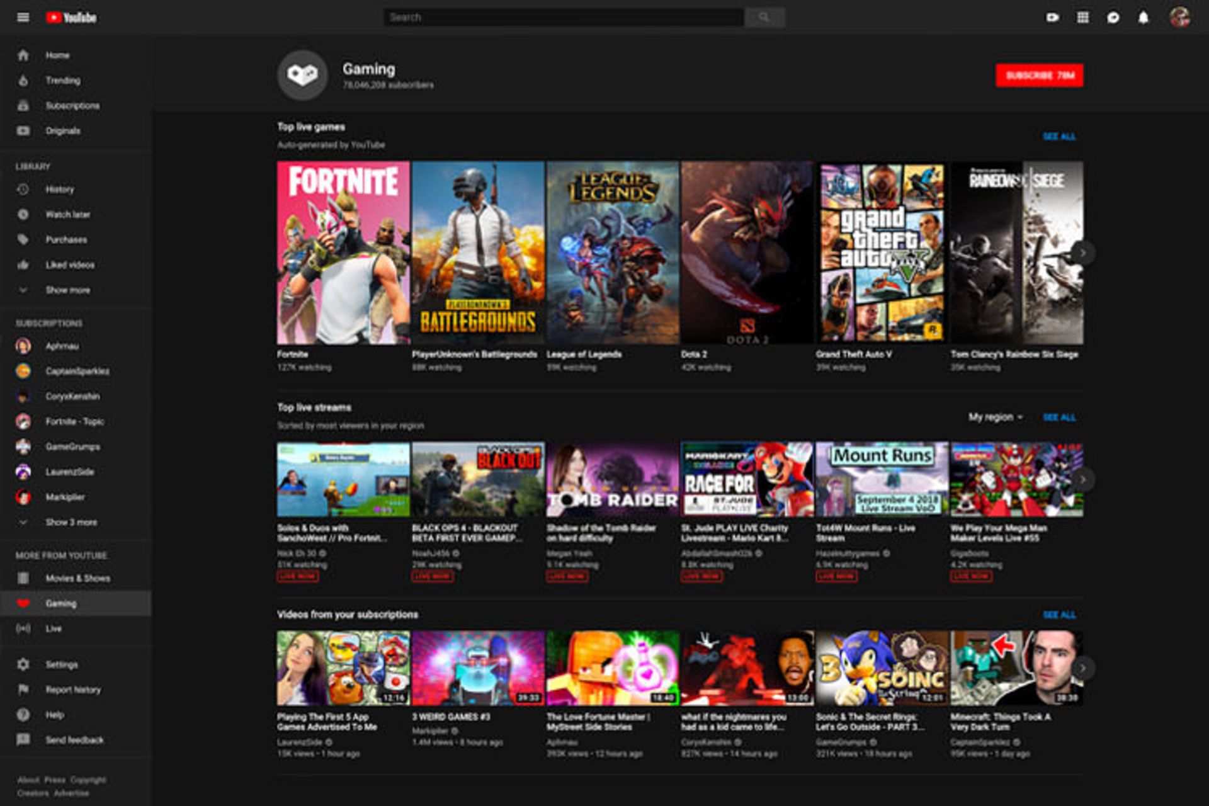Open the Sonic & The Secret Rings video
The image size is (1209, 806).
pyautogui.click(x=882, y=668)
